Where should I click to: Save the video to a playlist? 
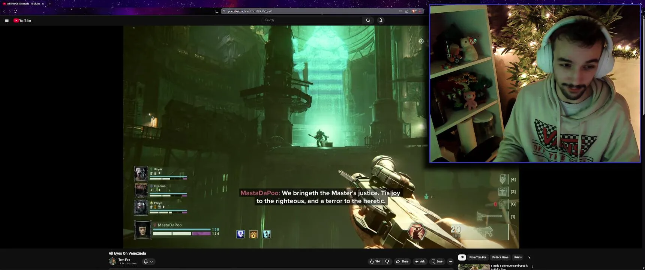point(437,261)
